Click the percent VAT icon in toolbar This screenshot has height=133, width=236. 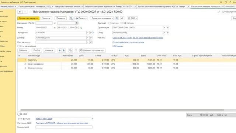tap(117, 18)
